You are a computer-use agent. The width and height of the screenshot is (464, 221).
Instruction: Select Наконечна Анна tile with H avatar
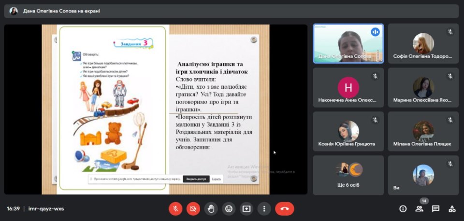[x=348, y=87]
